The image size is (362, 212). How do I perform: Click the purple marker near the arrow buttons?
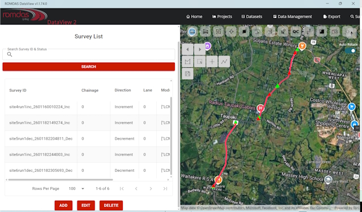pyautogui.click(x=208, y=46)
